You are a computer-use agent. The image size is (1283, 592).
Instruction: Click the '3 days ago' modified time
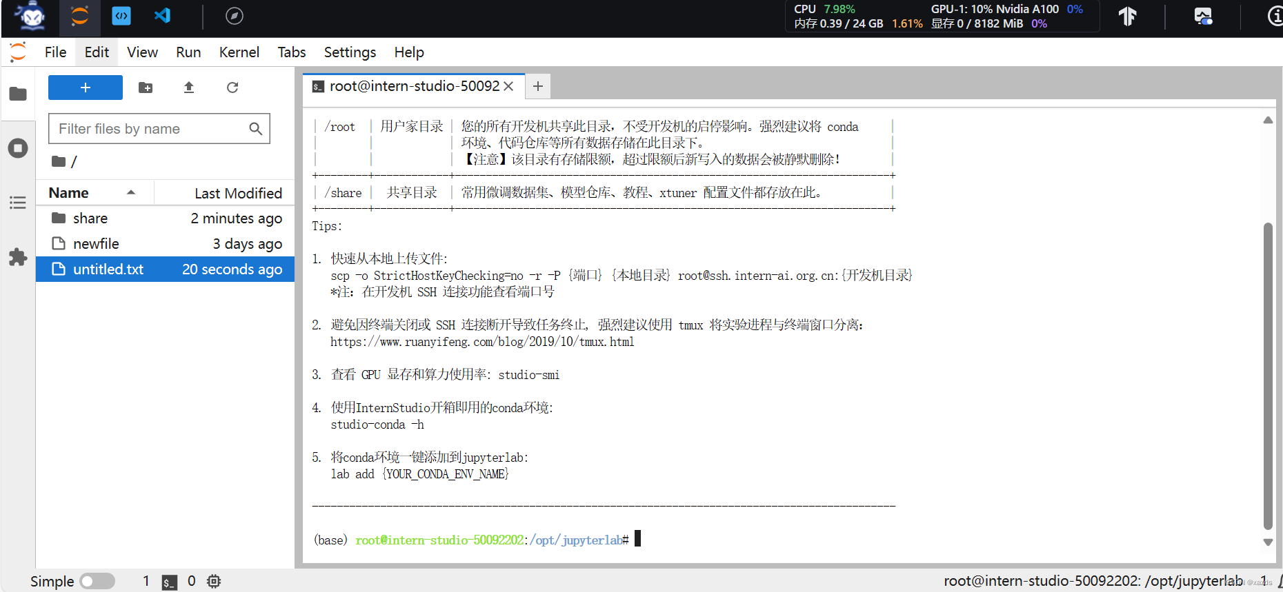pyautogui.click(x=247, y=244)
